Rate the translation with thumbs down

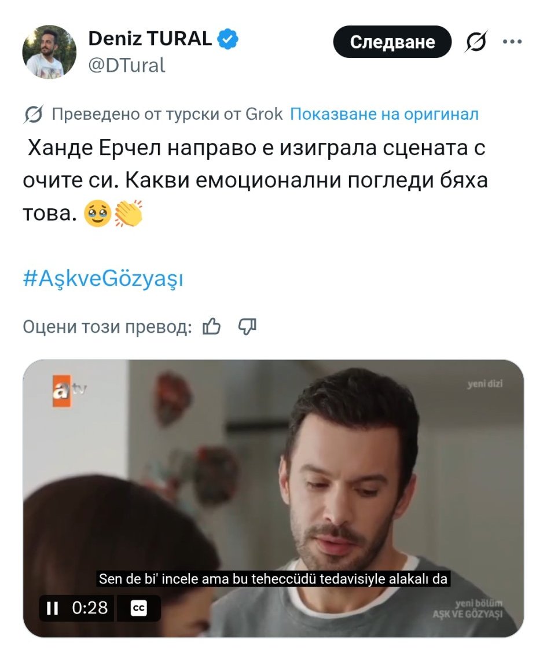click(247, 326)
